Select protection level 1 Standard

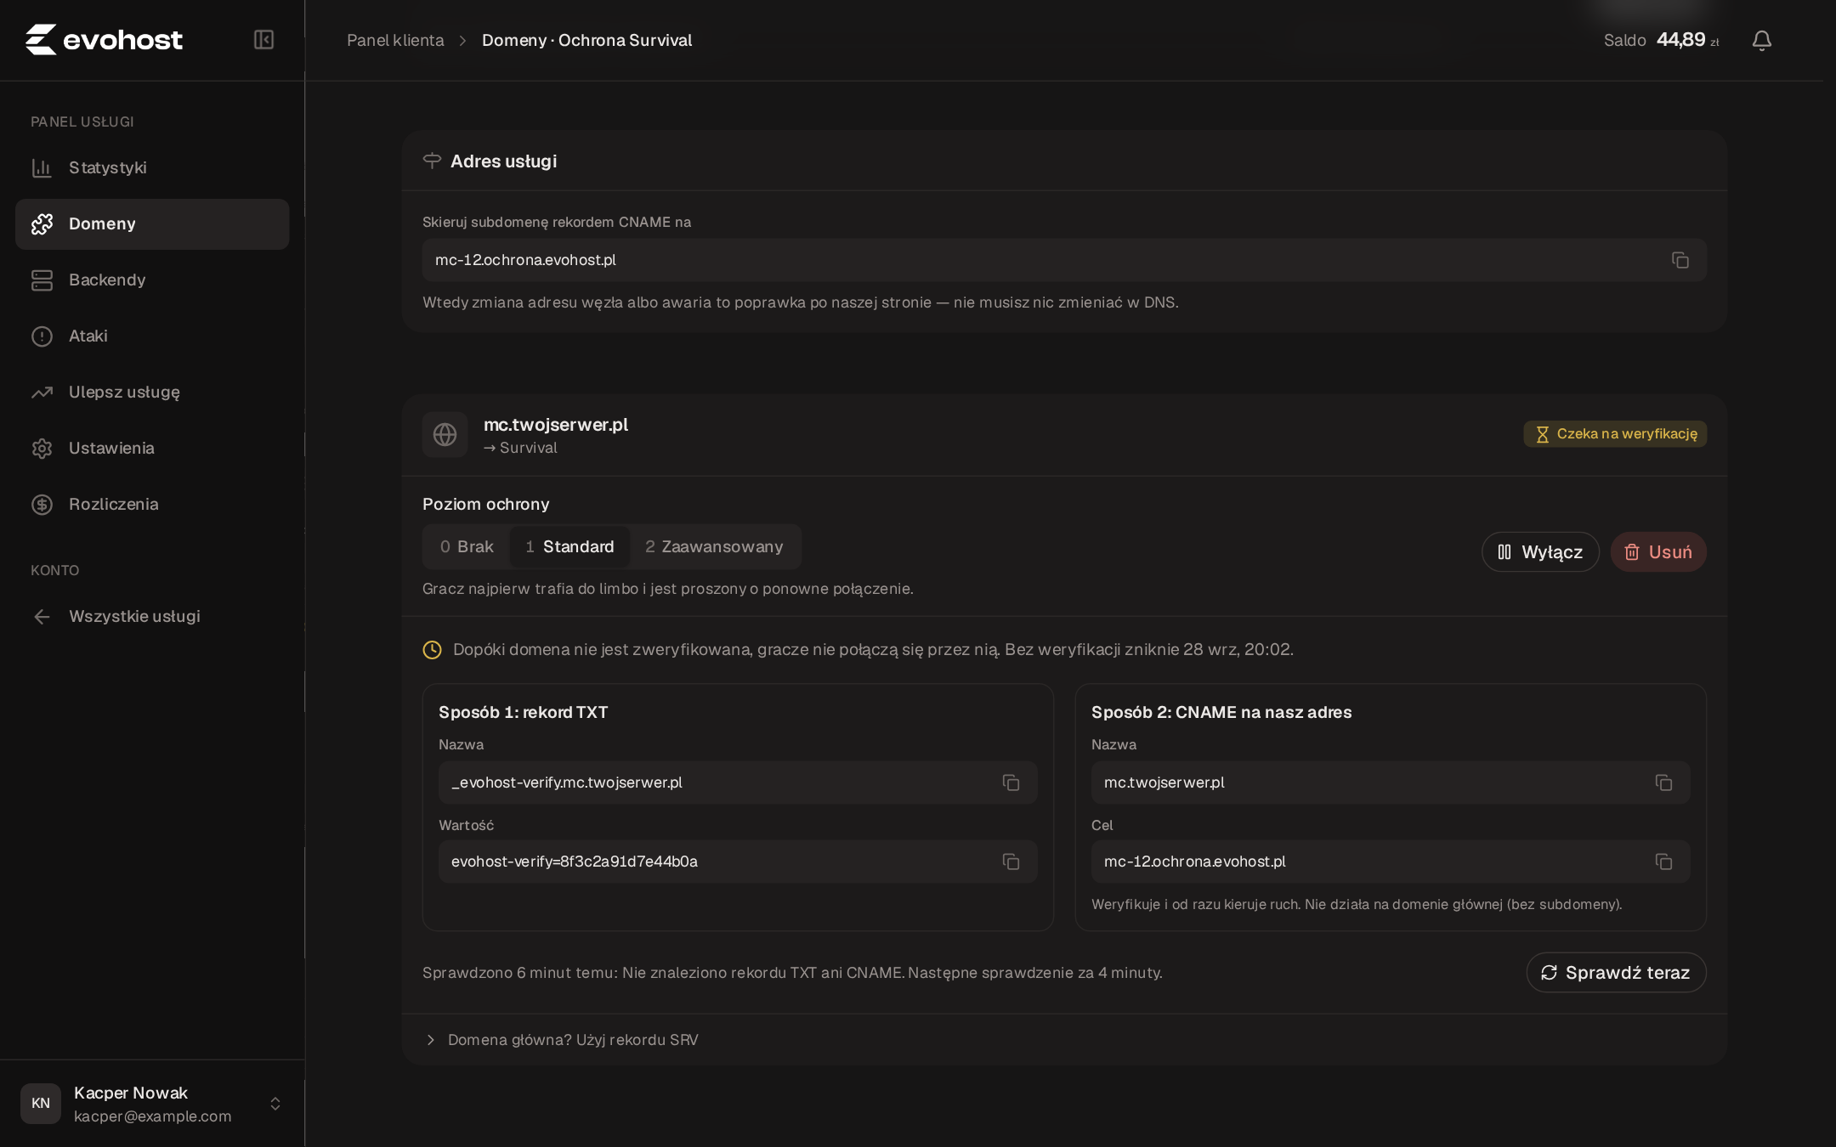click(569, 546)
